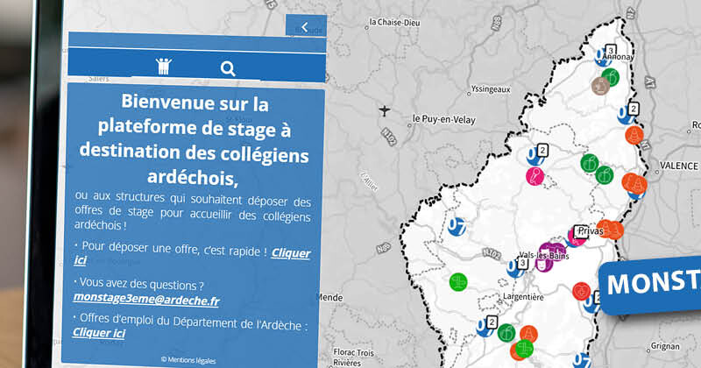Screen dimensions: 701x368
Task: Open 'Cliquer ici' link for Département job offers
Action: point(99,333)
